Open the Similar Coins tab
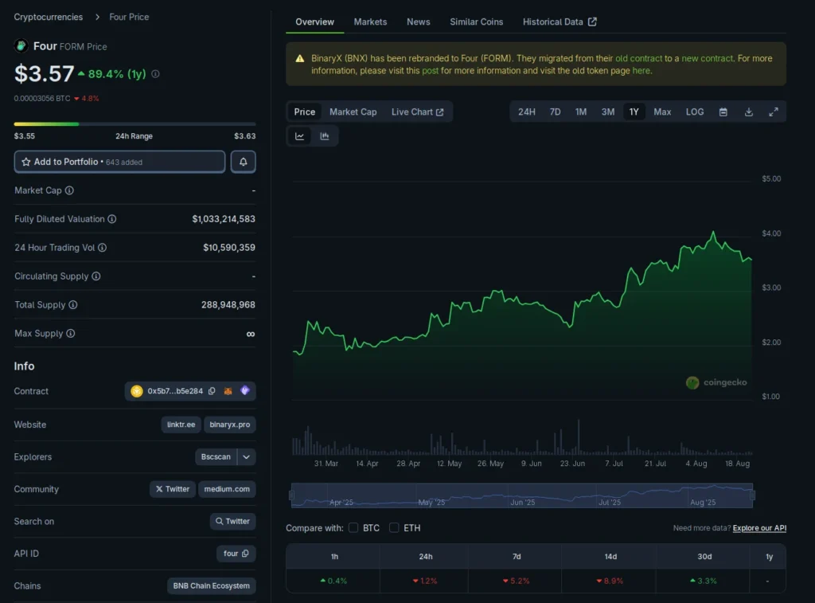The image size is (815, 603). tap(476, 22)
